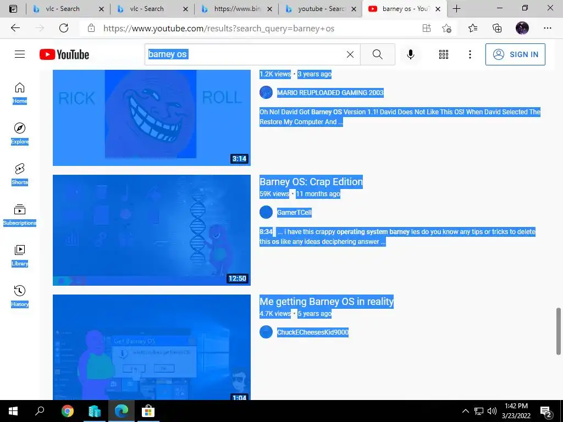Select the barney os - YouTube tab
Viewport: 563px width, 422px height.
point(404,9)
